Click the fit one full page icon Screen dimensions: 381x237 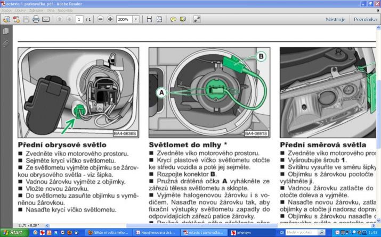[159, 19]
